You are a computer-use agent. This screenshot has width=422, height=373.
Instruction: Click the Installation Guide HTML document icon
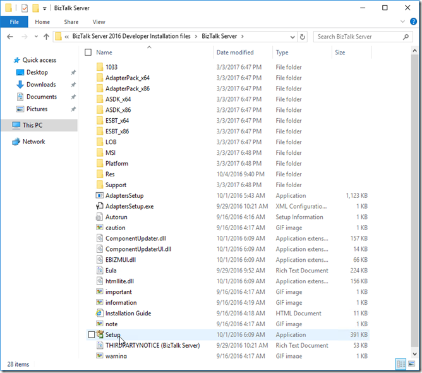(x=100, y=313)
